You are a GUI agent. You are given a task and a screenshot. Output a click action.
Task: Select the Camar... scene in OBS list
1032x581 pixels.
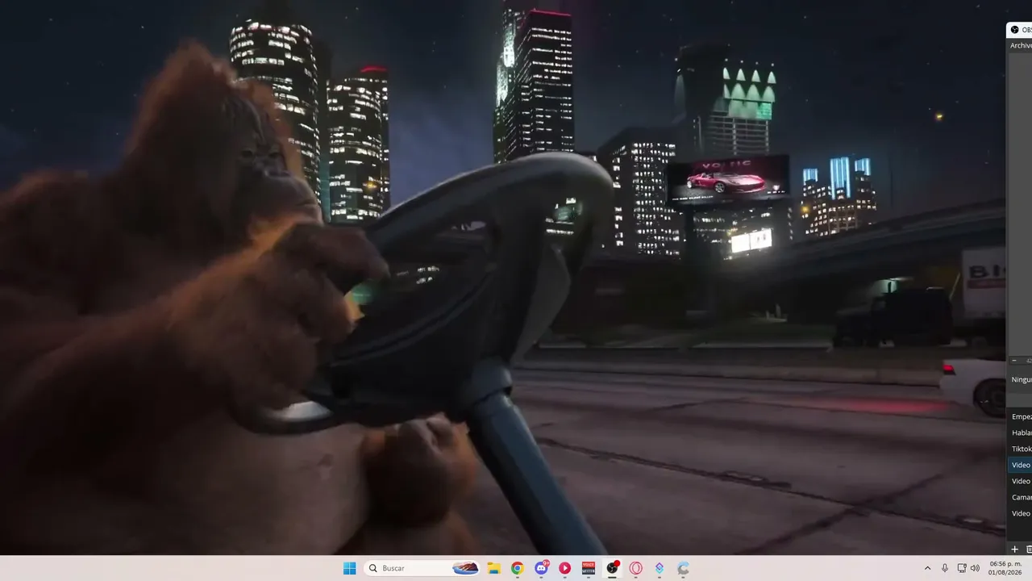point(1021,497)
